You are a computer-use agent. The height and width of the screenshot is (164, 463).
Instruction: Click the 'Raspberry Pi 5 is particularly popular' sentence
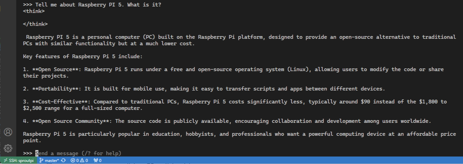pyautogui.click(x=240, y=137)
